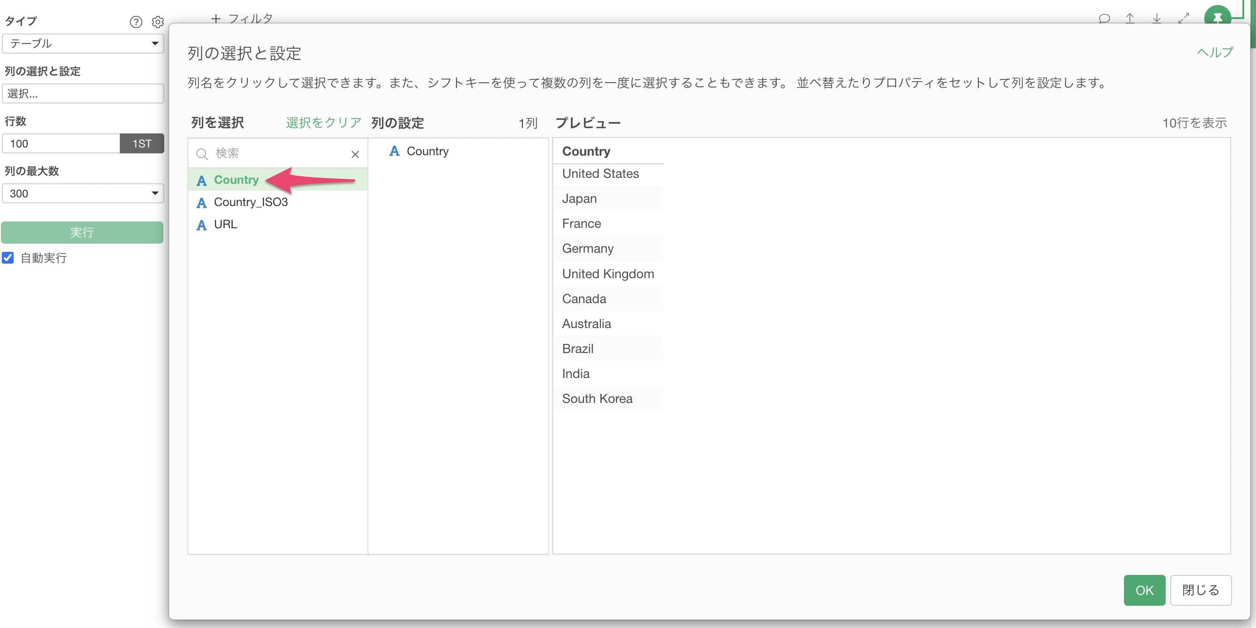
Task: Click the 選択... column selection field
Action: click(83, 93)
